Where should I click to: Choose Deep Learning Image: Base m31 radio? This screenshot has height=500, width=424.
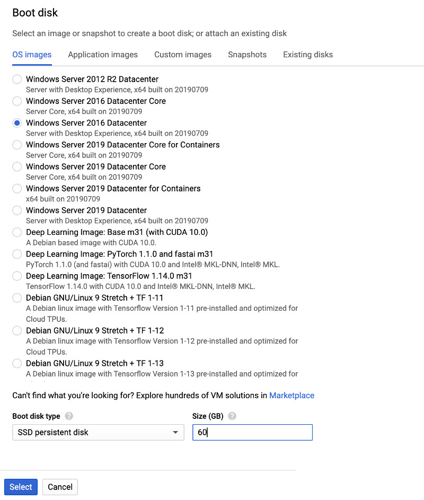(x=17, y=232)
